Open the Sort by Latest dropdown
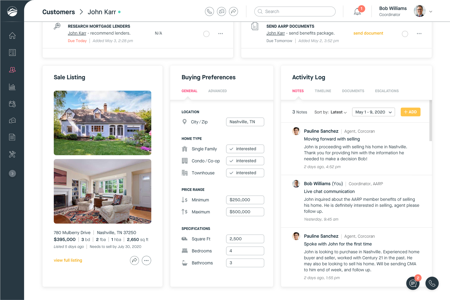 338,112
